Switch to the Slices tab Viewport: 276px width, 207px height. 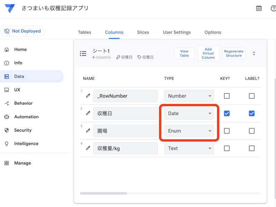click(x=143, y=32)
